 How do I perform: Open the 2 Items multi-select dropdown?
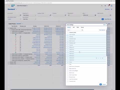tap(20, 19)
